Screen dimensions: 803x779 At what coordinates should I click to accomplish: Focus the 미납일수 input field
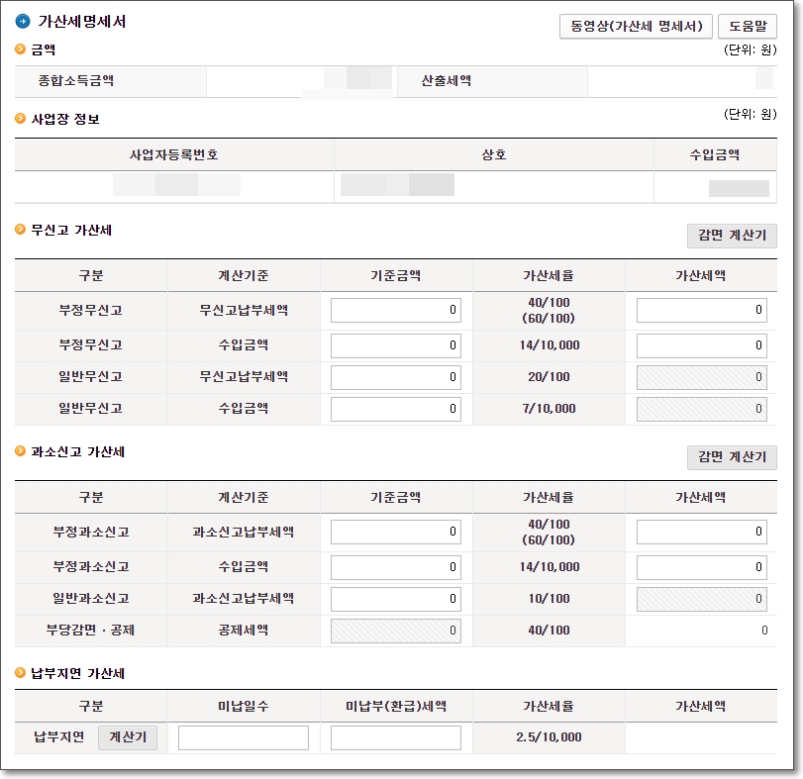244,737
